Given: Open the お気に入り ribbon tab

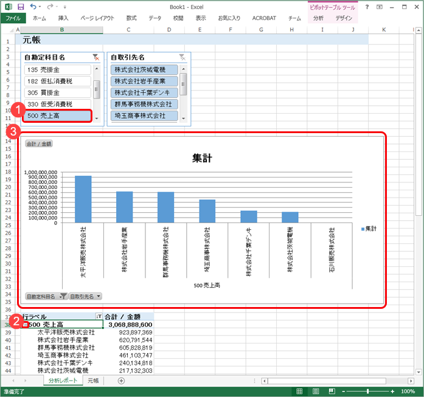Looking at the screenshot, I should click(x=229, y=18).
